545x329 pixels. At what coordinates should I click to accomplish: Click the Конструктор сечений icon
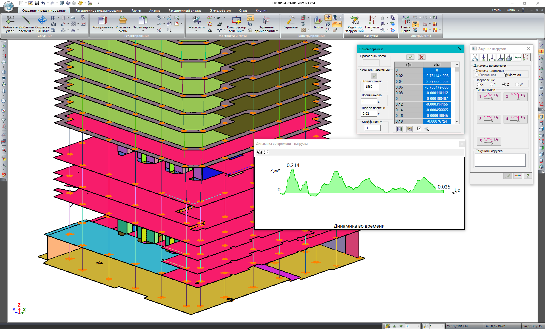pos(236,20)
